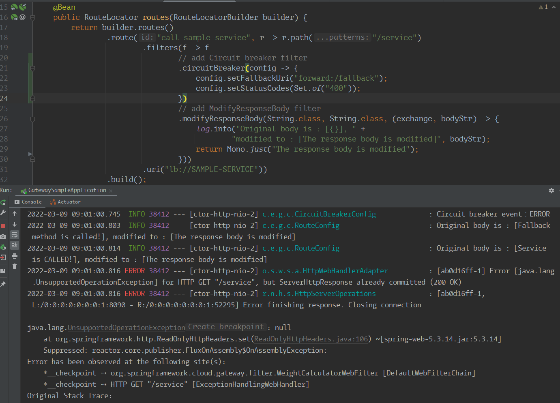Click 'Circuit breaker event : ERROR' log message

click(x=493, y=214)
